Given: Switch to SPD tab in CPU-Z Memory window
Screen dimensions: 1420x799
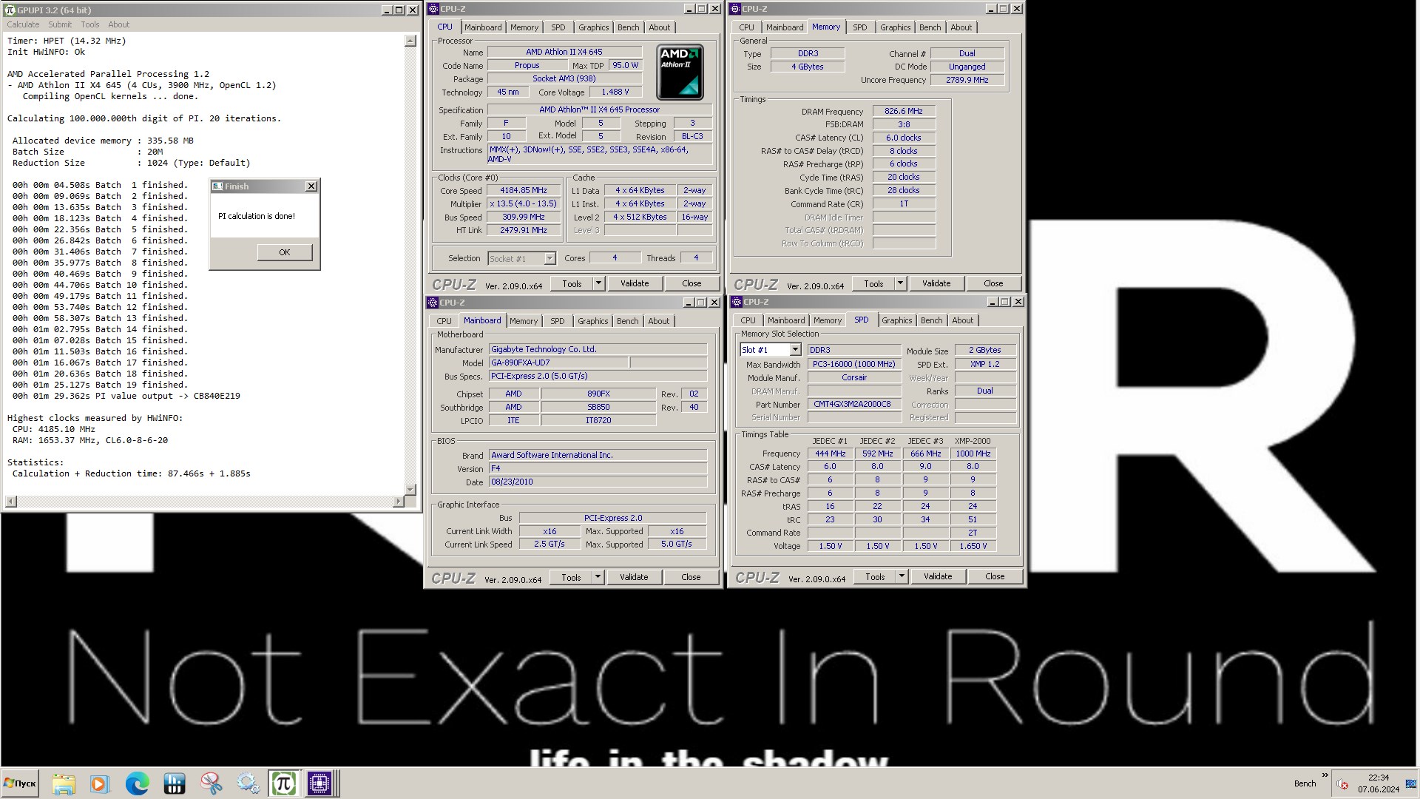Looking at the screenshot, I should click(x=859, y=27).
